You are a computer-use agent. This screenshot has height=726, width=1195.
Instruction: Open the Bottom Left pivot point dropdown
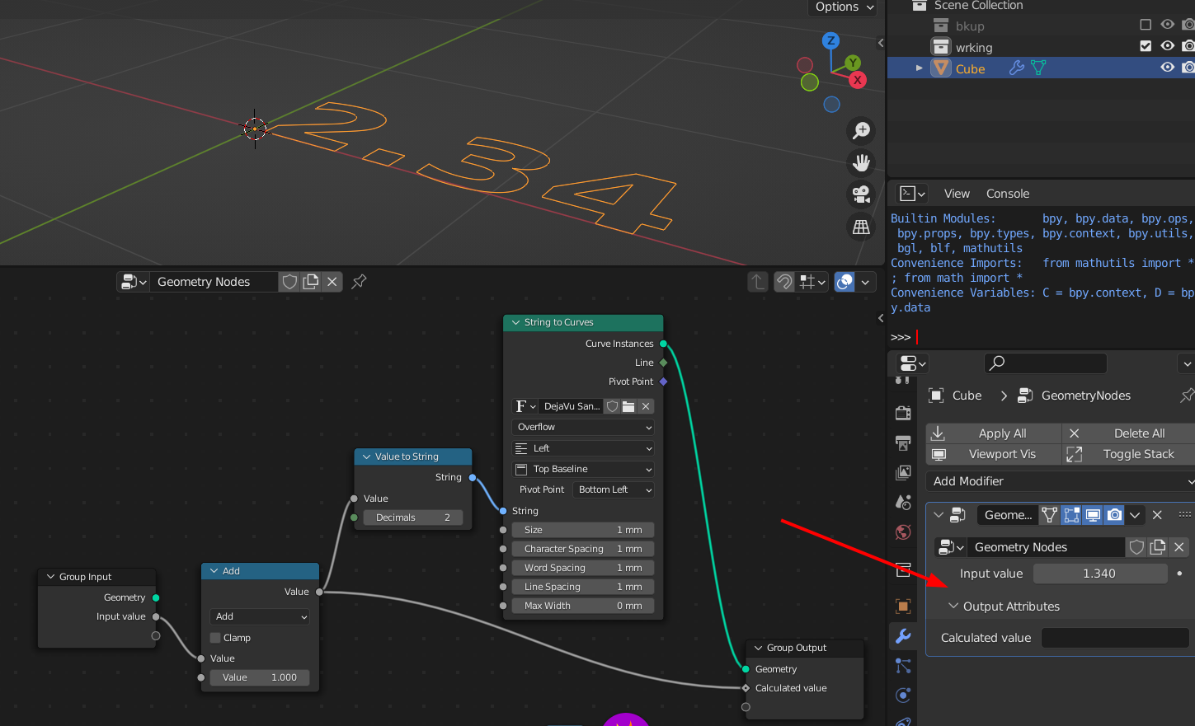coord(614,489)
